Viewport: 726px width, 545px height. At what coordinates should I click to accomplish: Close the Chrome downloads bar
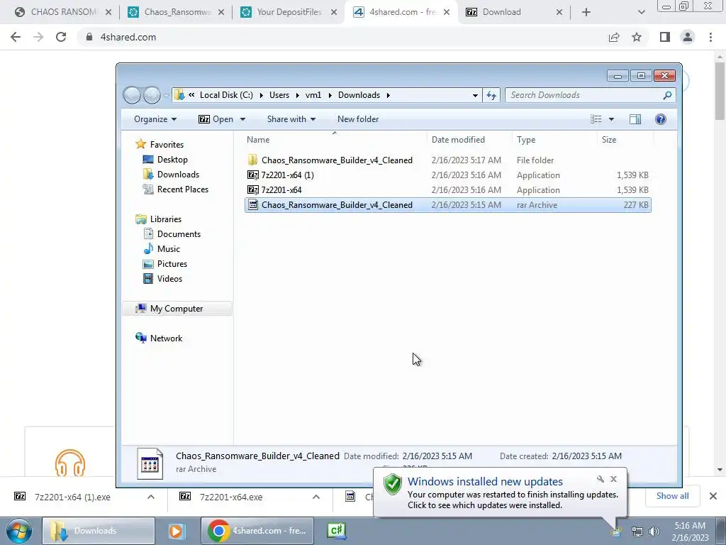click(713, 496)
